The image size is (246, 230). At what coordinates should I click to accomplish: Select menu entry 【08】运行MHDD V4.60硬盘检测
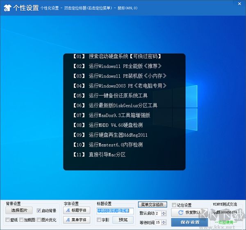108,125
